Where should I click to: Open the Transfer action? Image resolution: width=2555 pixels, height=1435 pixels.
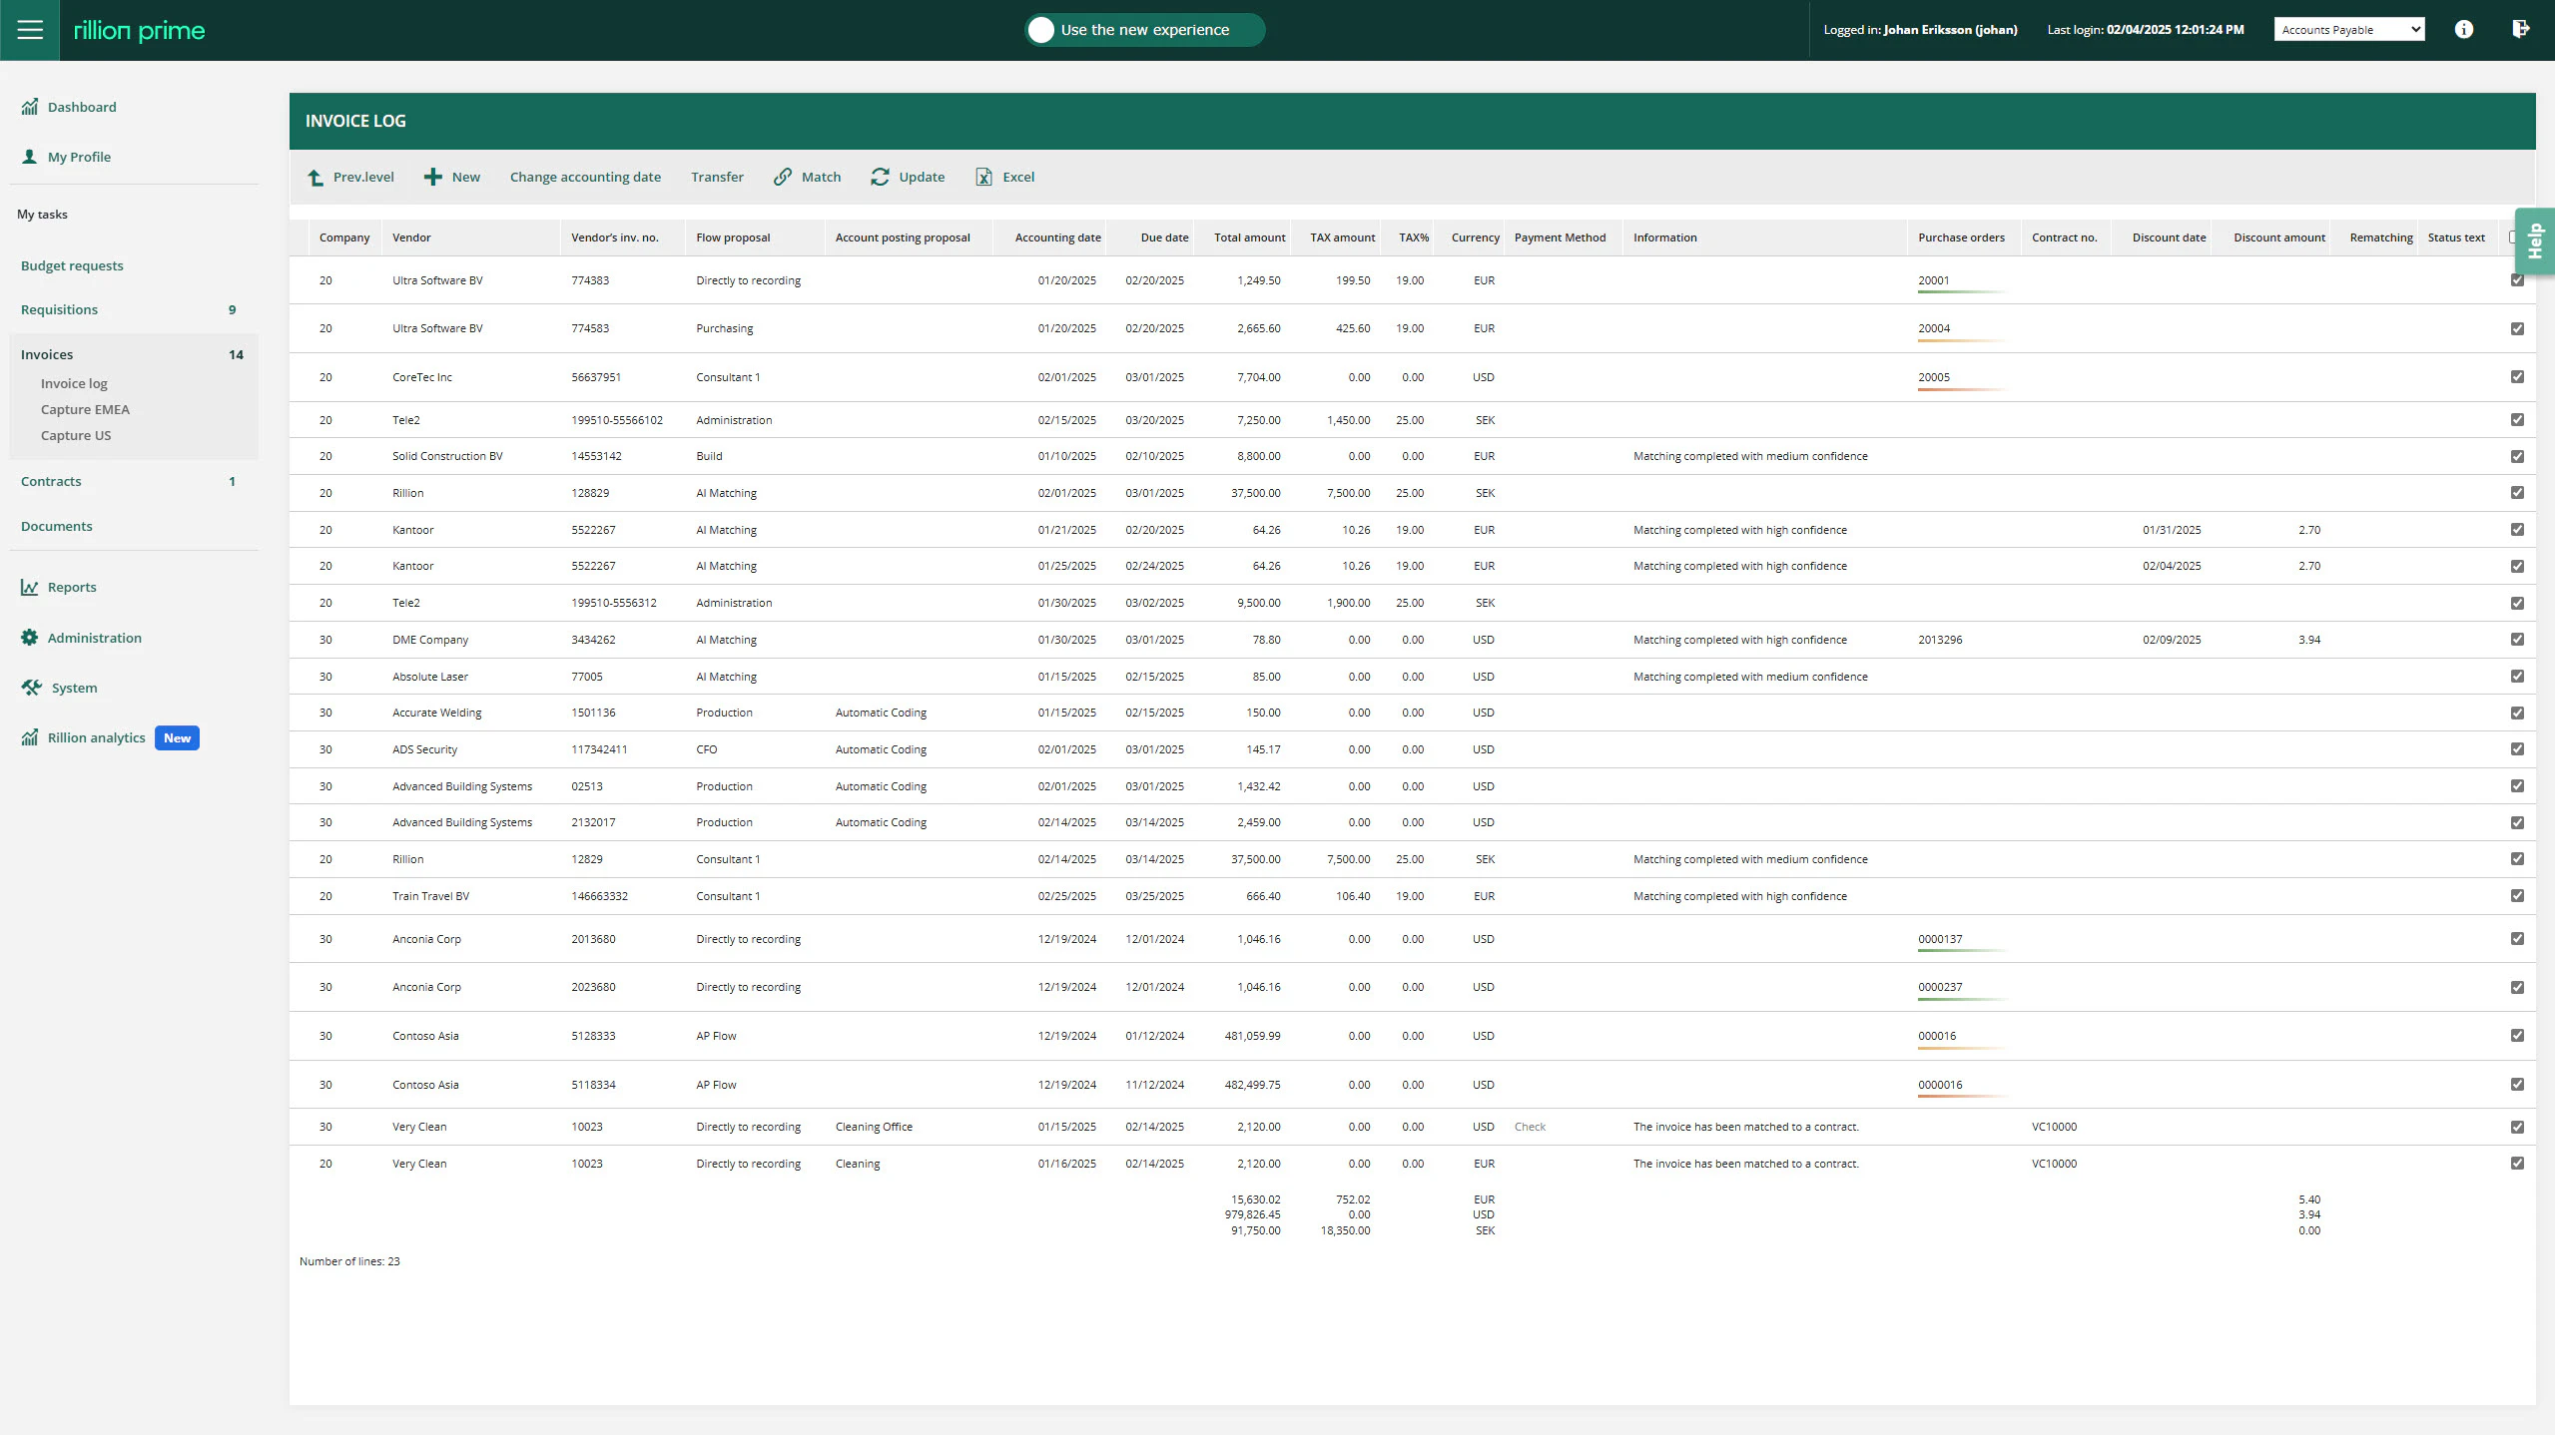[717, 177]
